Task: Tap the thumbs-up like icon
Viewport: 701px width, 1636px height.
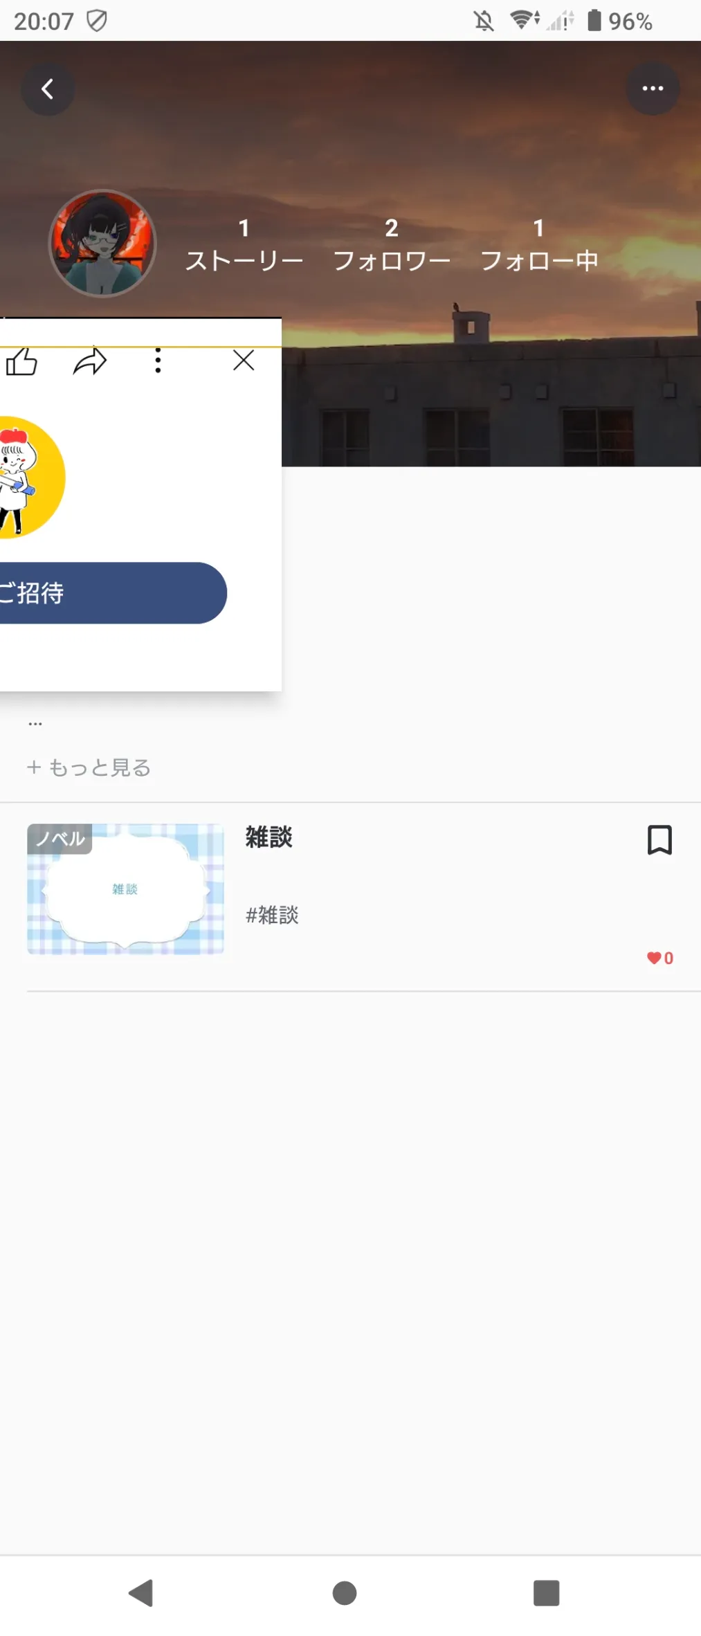Action: [x=21, y=361]
